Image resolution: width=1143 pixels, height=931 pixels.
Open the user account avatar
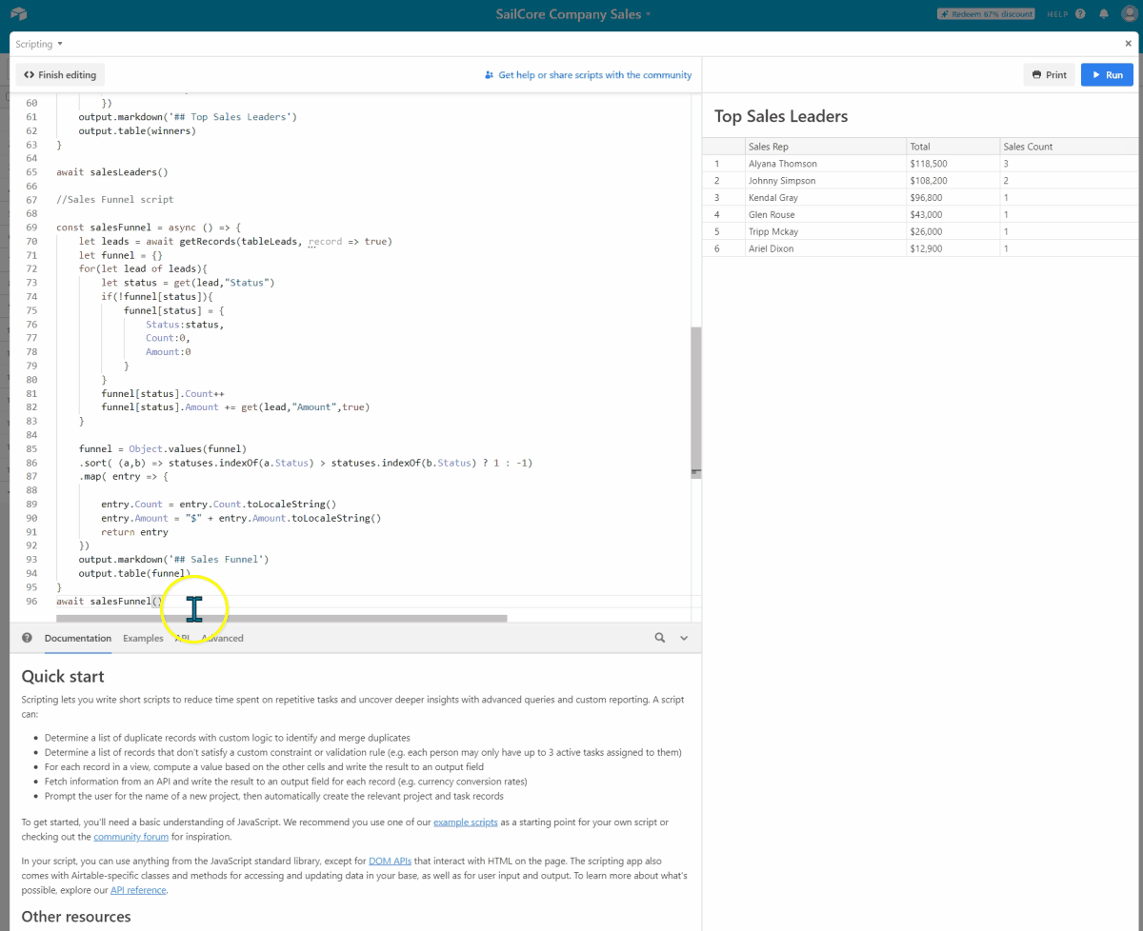[1129, 14]
